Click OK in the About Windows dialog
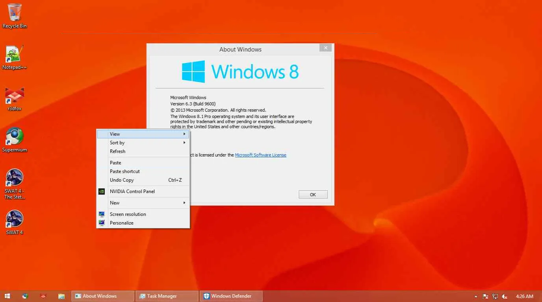This screenshot has width=542, height=302. pos(313,195)
